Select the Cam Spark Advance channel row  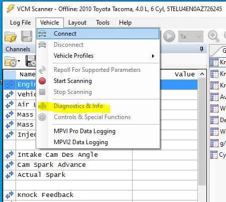(x=100, y=165)
